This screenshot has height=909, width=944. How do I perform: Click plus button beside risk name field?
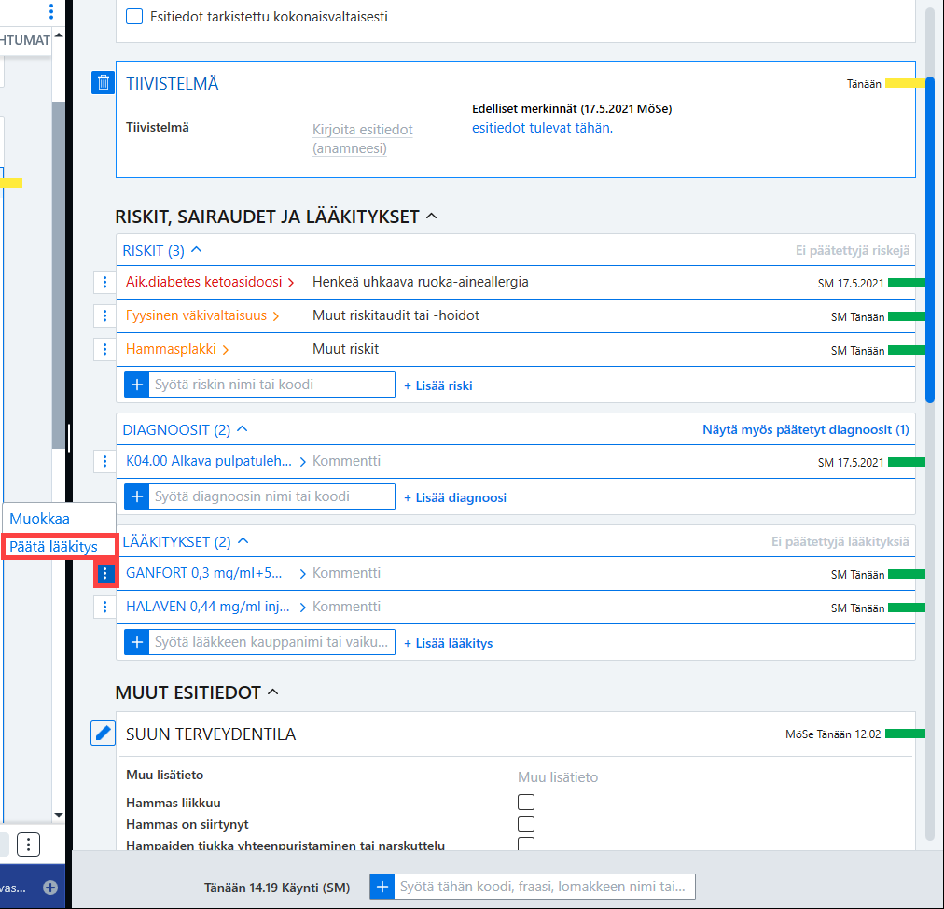137,385
